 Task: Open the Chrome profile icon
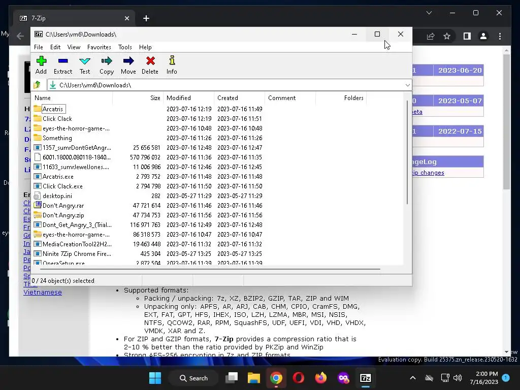click(x=483, y=36)
